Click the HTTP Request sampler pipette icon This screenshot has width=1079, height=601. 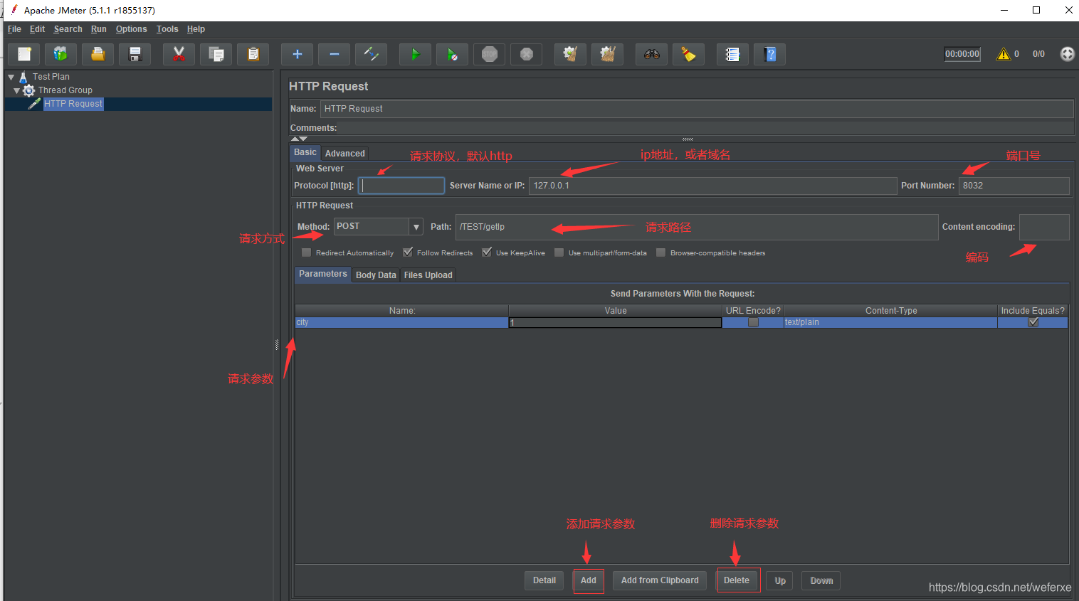[34, 104]
